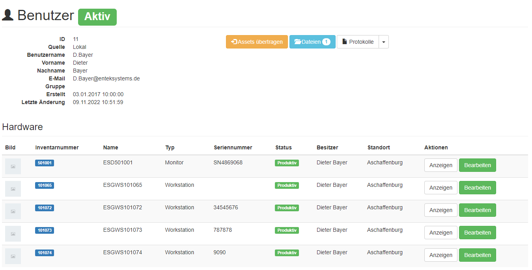Click the Assets übertragen button
532x270 pixels.
(x=257, y=42)
